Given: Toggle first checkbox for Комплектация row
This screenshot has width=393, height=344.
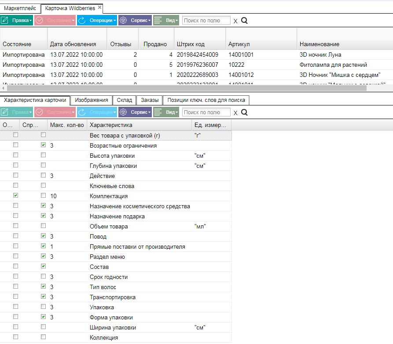Looking at the screenshot, I should [15, 196].
